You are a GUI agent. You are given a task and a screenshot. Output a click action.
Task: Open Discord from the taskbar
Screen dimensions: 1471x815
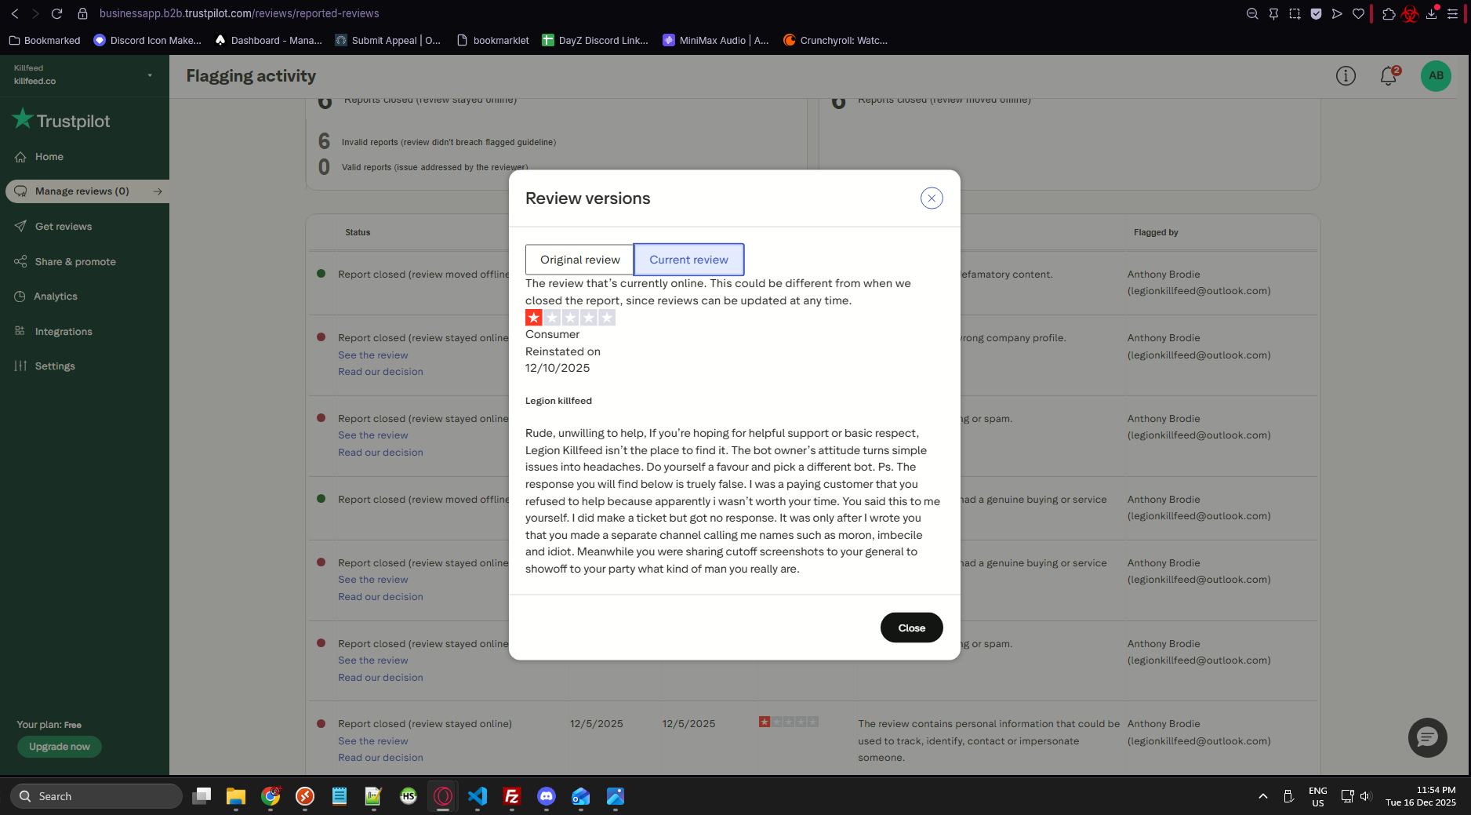coord(547,796)
